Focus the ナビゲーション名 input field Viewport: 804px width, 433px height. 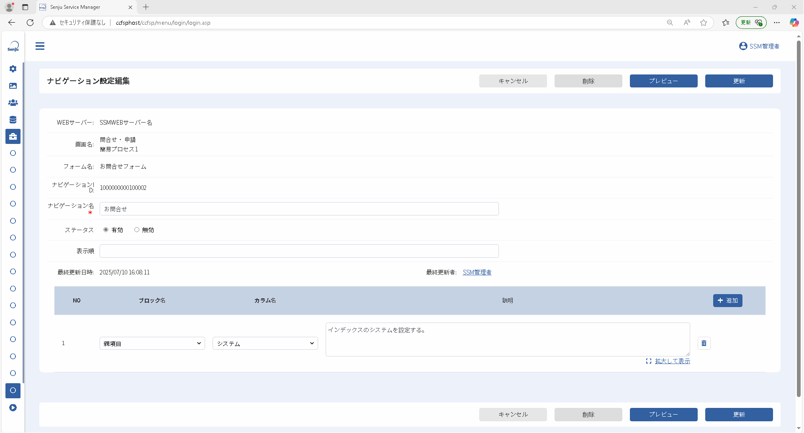point(299,209)
